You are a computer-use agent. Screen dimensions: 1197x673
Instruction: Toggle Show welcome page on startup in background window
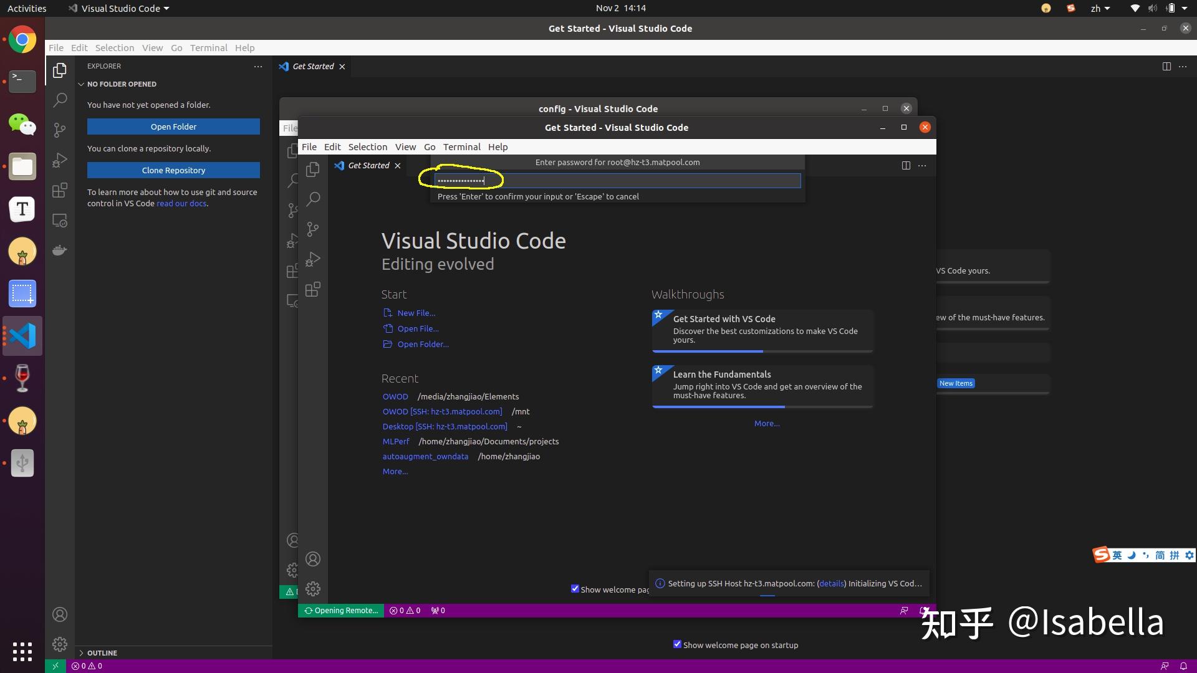pos(677,644)
